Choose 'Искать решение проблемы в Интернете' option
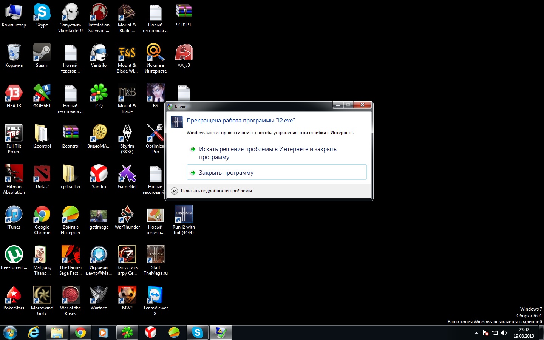Image resolution: width=544 pixels, height=340 pixels. tap(277, 153)
